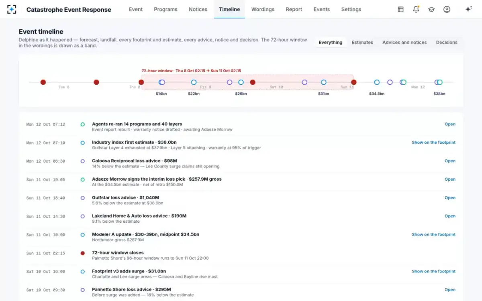Viewport: 482px width, 301px height.
Task: Show Modeler A update on the footprint
Action: (x=434, y=234)
